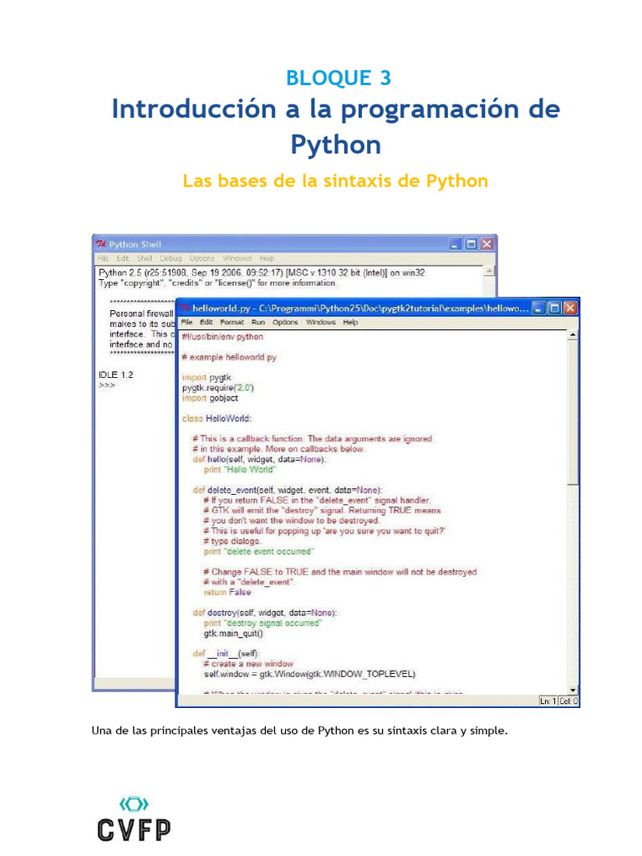
Task: Click scroll down arrow in helloworld.py editor
Action: click(572, 690)
